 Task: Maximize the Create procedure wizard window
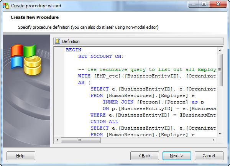pos(204,5)
